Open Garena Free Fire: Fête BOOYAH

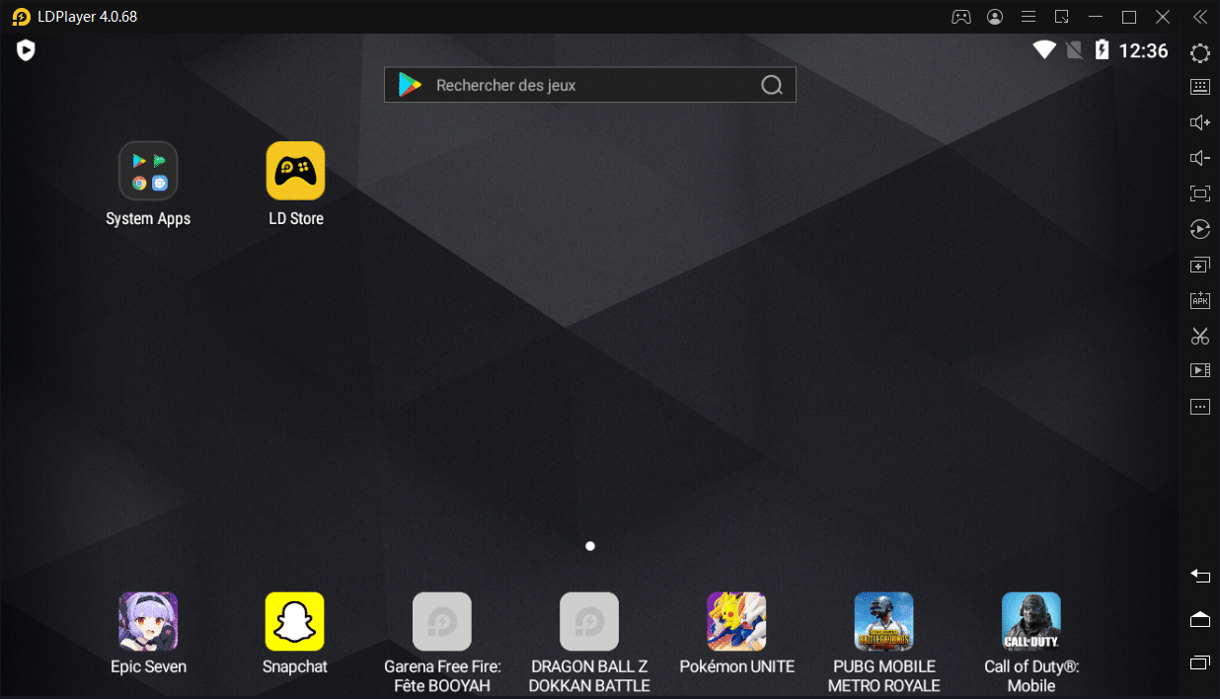tap(442, 621)
